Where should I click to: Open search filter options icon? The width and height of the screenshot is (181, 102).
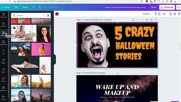pos(48,15)
